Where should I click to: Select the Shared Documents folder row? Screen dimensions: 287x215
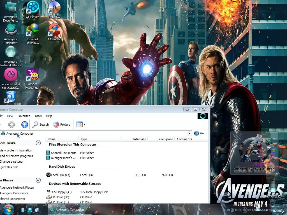click(x=61, y=153)
